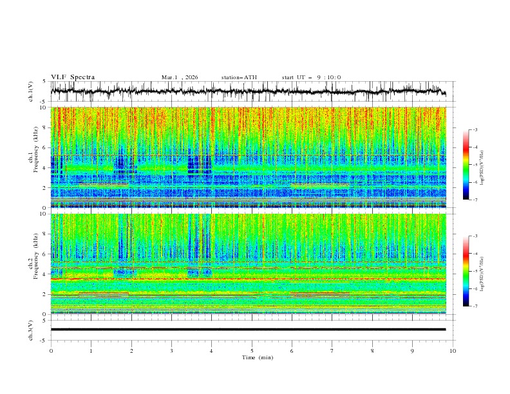This screenshot has height=394, width=510.
Task: Click the "6" kHz tick on ch.2 frequency axis
Action: [x=45, y=254]
